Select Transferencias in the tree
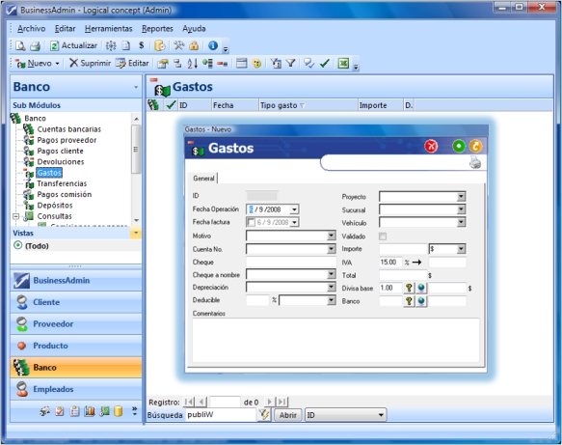 point(62,183)
